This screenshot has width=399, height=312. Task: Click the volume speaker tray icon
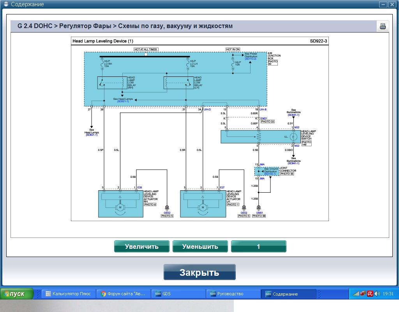pyautogui.click(x=377, y=294)
